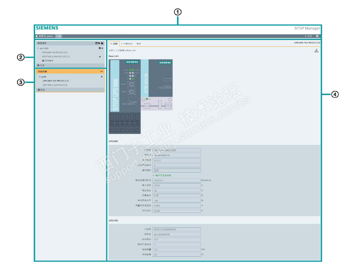
Task: Click the orange online devices panel header
Action: 70,72
